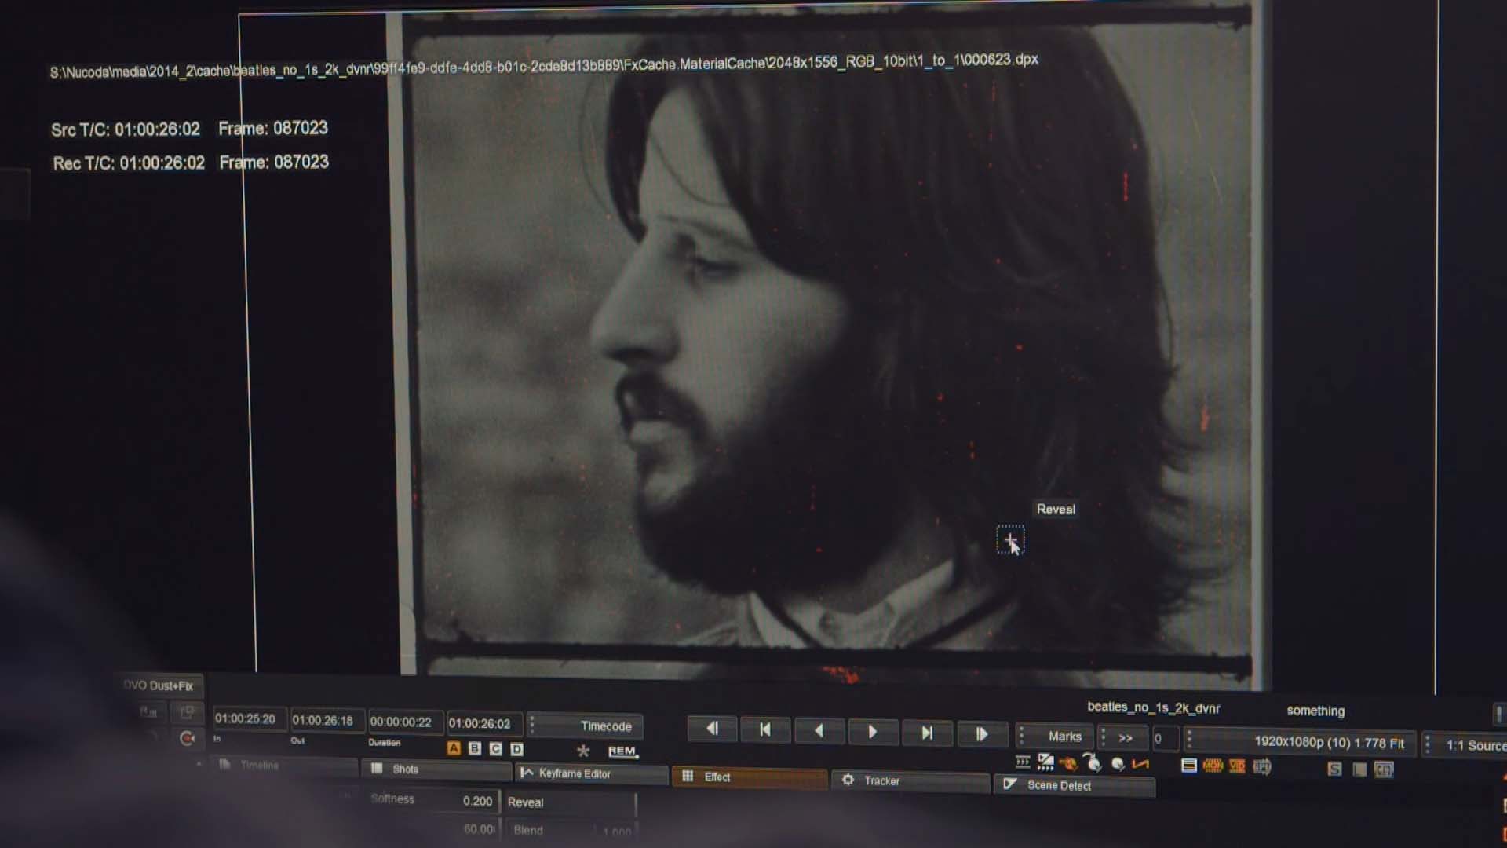
Task: Toggle the B memory button
Action: point(475,748)
